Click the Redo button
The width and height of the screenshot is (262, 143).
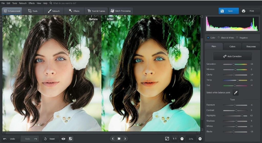click(x=30, y=139)
